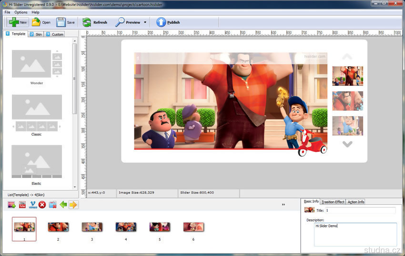This screenshot has height=256, width=405.
Task: Add a YouTube video slide
Action: [x=22, y=205]
